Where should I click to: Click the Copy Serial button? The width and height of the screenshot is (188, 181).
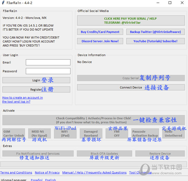(x=131, y=78)
